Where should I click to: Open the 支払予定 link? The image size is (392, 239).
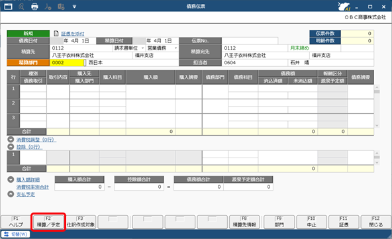(26, 194)
